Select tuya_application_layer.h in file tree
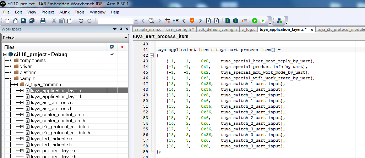The image size is (365, 158). pyautogui.click(x=56, y=96)
